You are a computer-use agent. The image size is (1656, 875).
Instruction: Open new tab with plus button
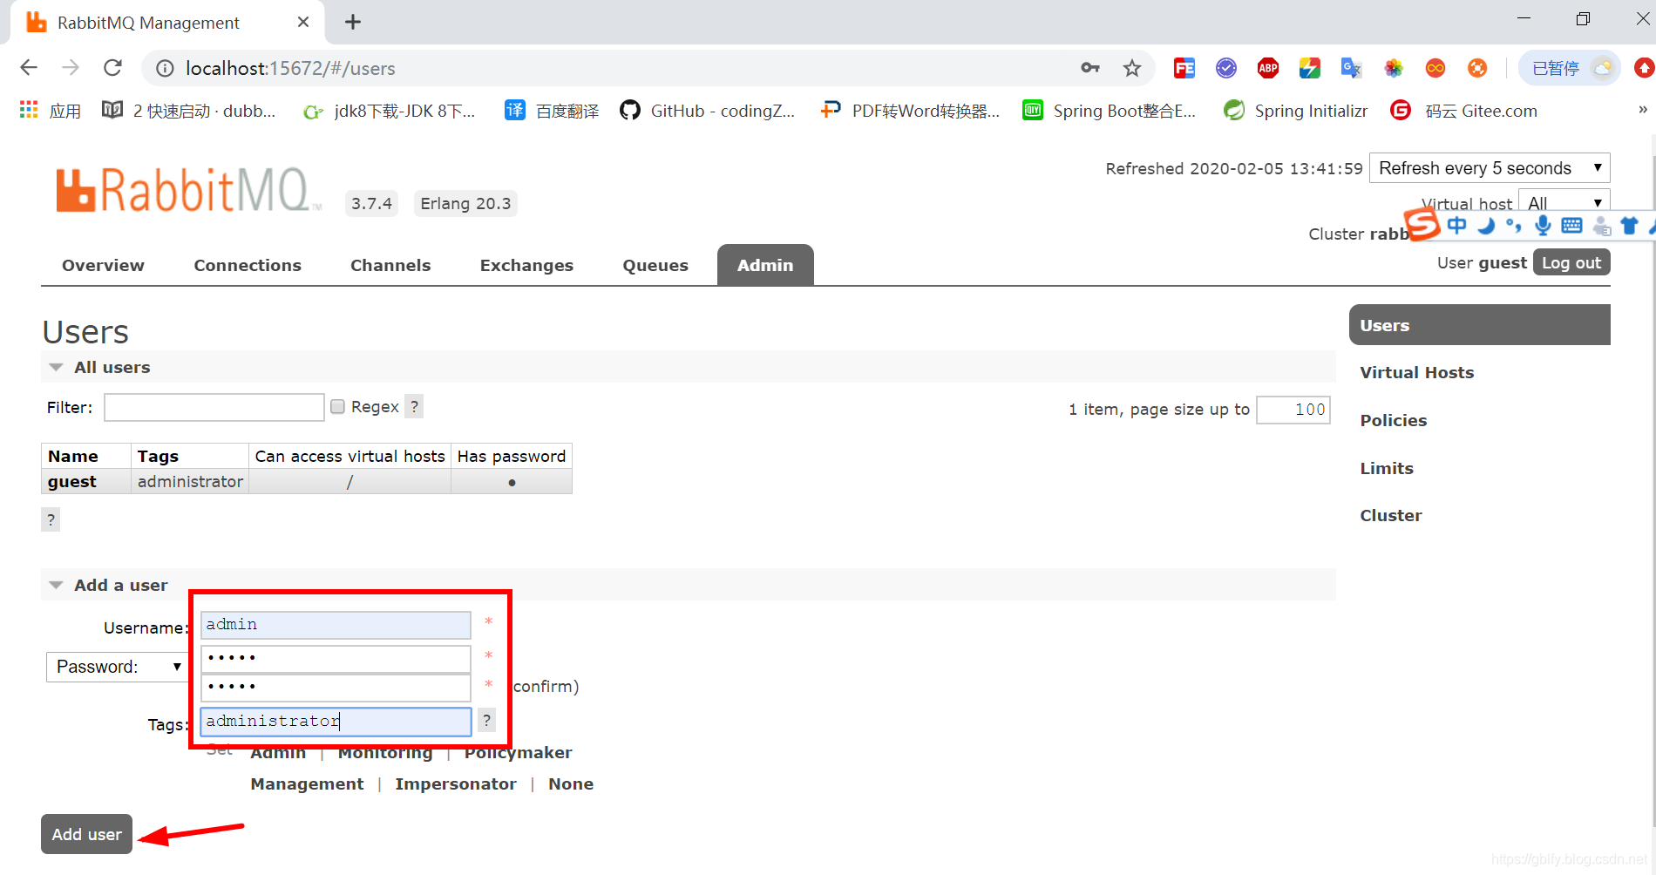(x=353, y=22)
